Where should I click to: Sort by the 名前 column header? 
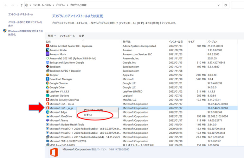[83, 42]
